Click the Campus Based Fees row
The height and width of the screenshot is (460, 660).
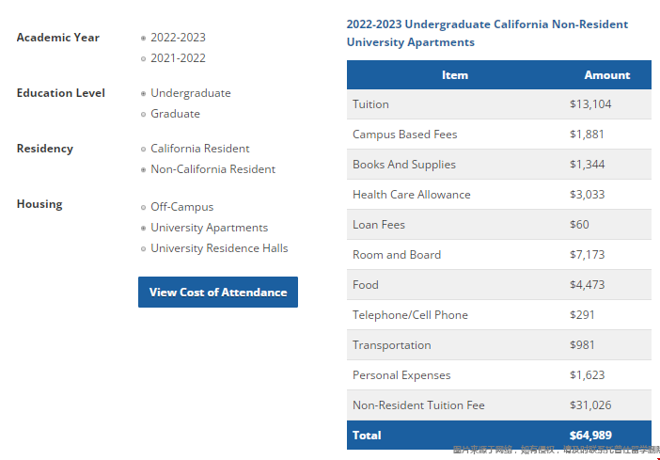[x=498, y=135]
